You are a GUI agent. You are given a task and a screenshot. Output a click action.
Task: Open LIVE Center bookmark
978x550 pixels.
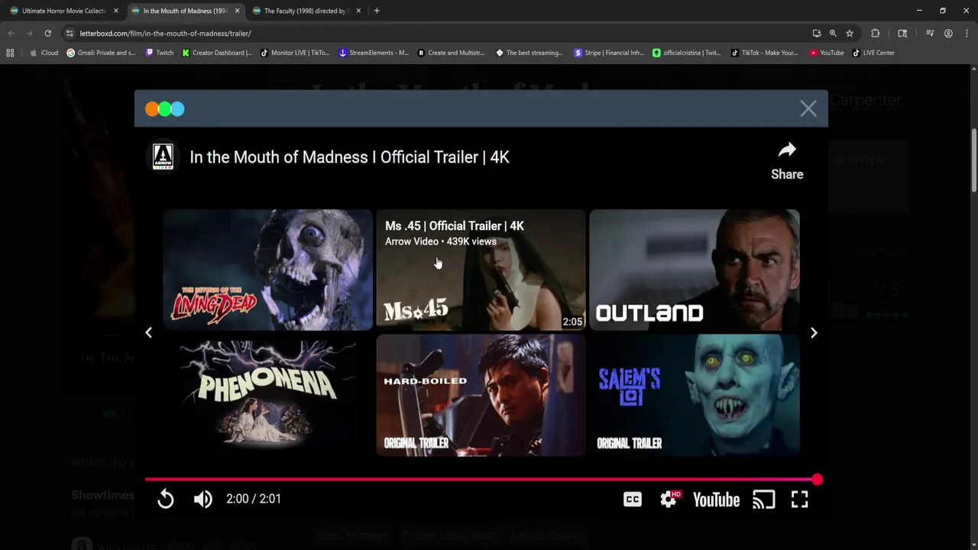pos(873,53)
